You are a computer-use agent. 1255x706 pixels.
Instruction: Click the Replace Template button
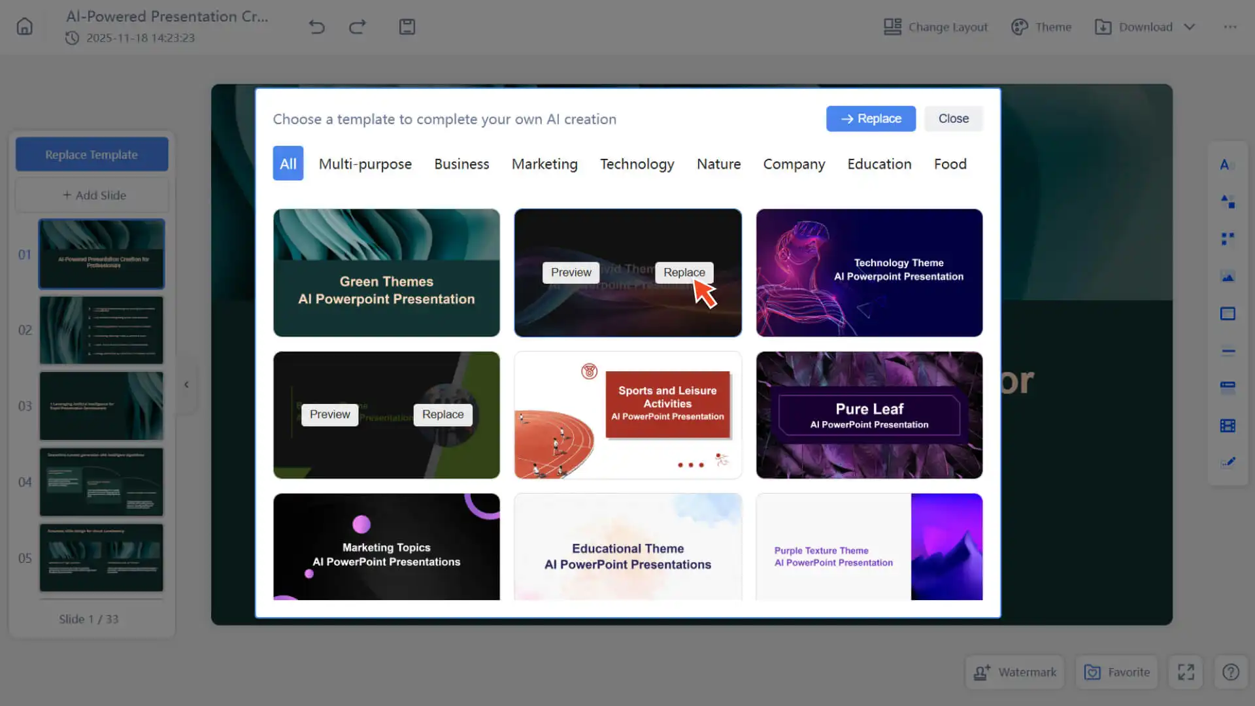coord(92,154)
